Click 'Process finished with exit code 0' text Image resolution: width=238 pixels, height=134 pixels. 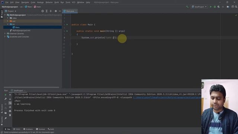35,111
